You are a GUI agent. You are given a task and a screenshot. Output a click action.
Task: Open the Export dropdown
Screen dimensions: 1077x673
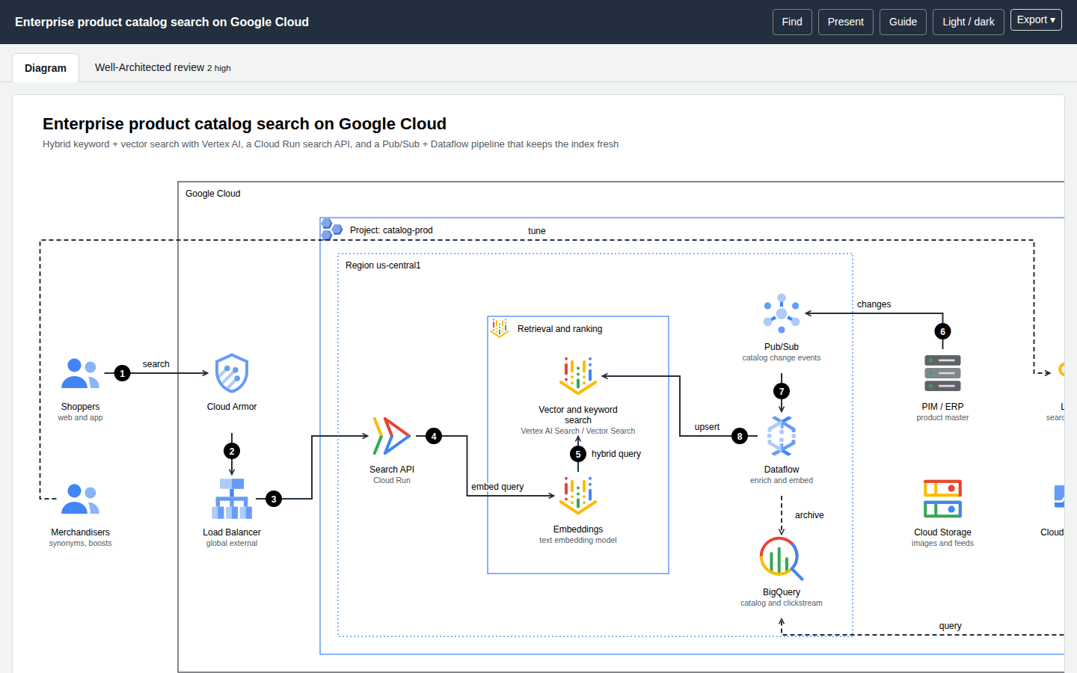[1036, 20]
